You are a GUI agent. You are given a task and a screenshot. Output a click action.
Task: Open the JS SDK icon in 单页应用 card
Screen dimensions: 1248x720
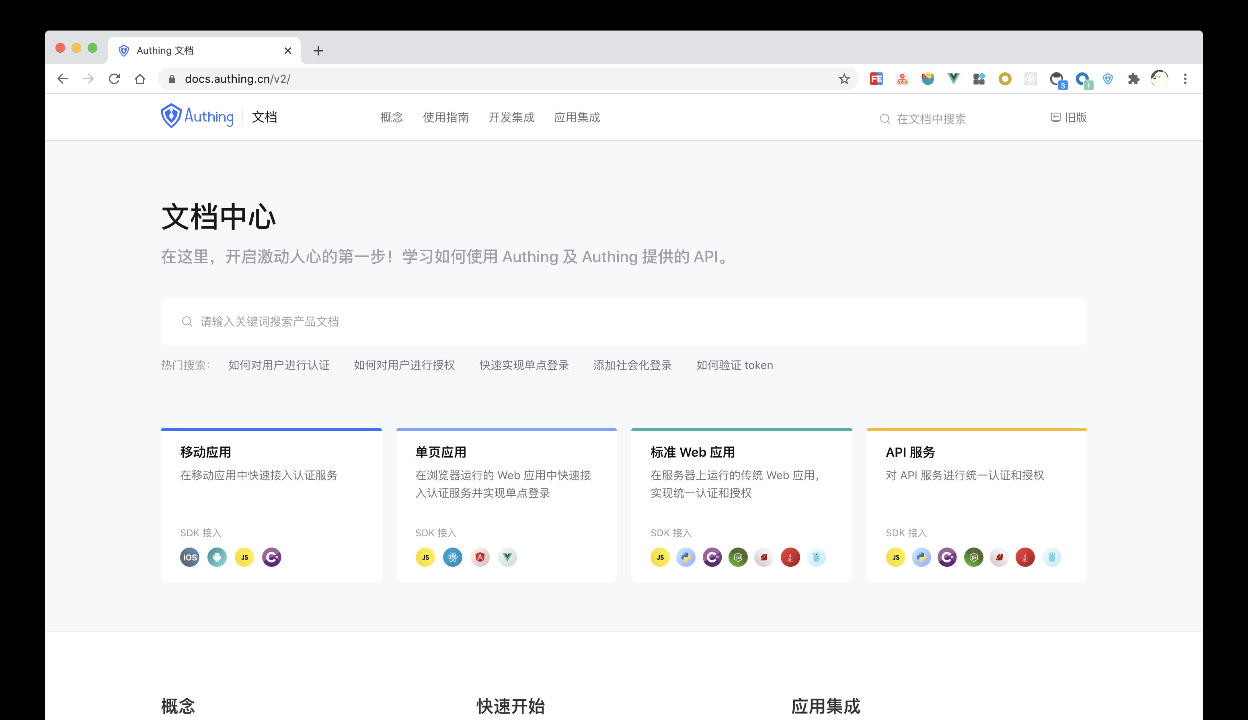[x=425, y=557]
